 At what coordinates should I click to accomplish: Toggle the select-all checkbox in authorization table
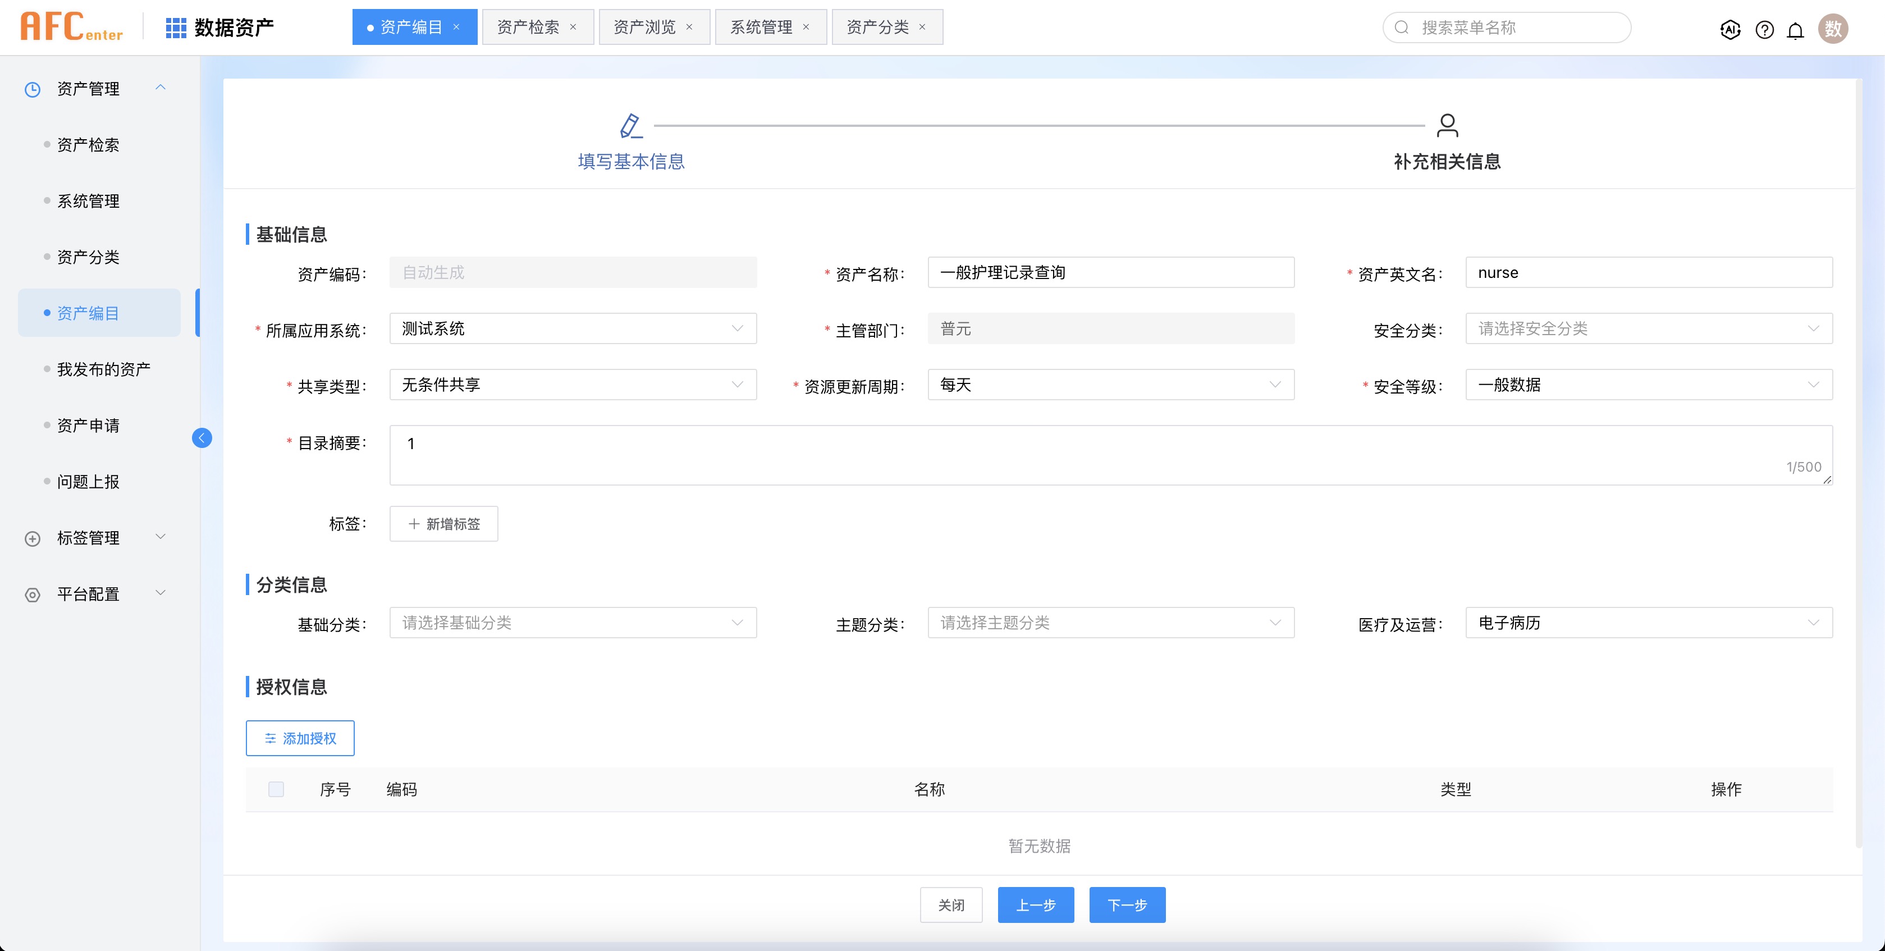click(276, 789)
